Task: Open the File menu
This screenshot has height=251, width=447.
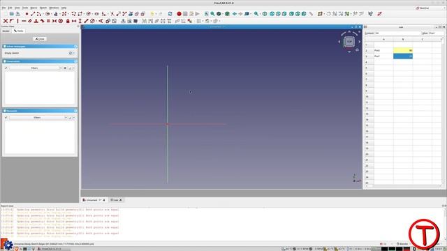Action: 3,8
